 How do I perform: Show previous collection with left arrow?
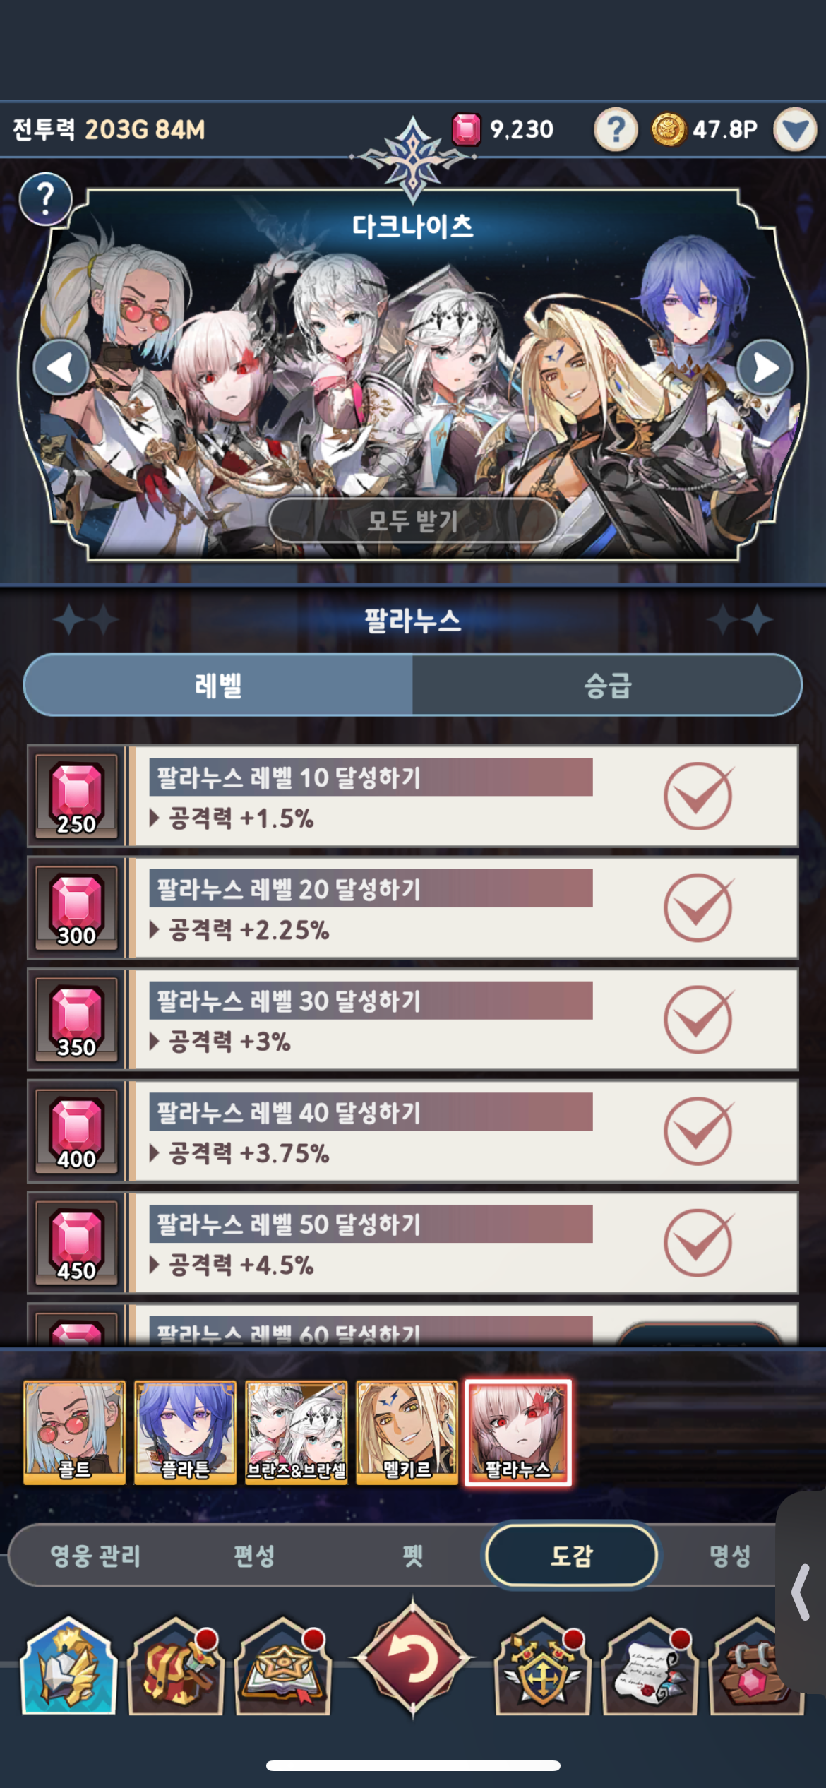tap(61, 367)
